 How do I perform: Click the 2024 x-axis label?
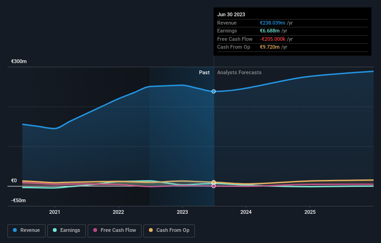click(x=246, y=212)
